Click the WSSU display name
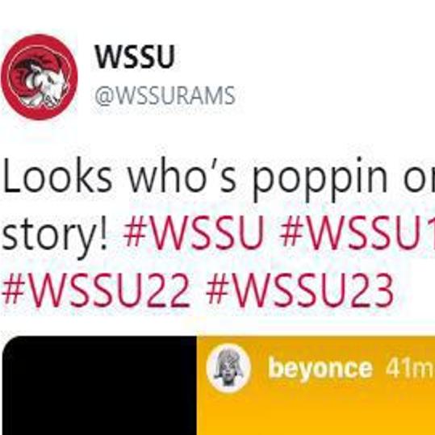 point(135,56)
